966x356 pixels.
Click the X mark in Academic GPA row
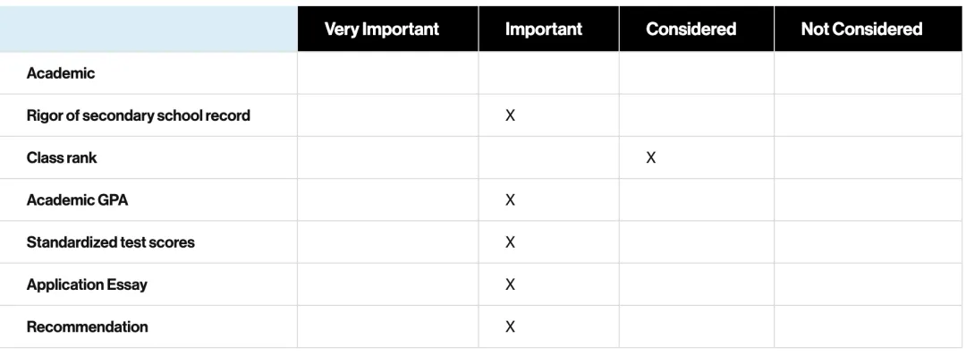coord(510,200)
